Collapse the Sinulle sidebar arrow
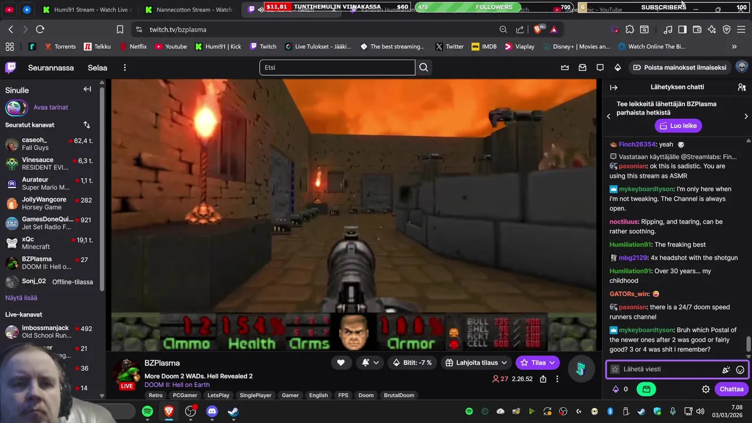 [x=87, y=89]
